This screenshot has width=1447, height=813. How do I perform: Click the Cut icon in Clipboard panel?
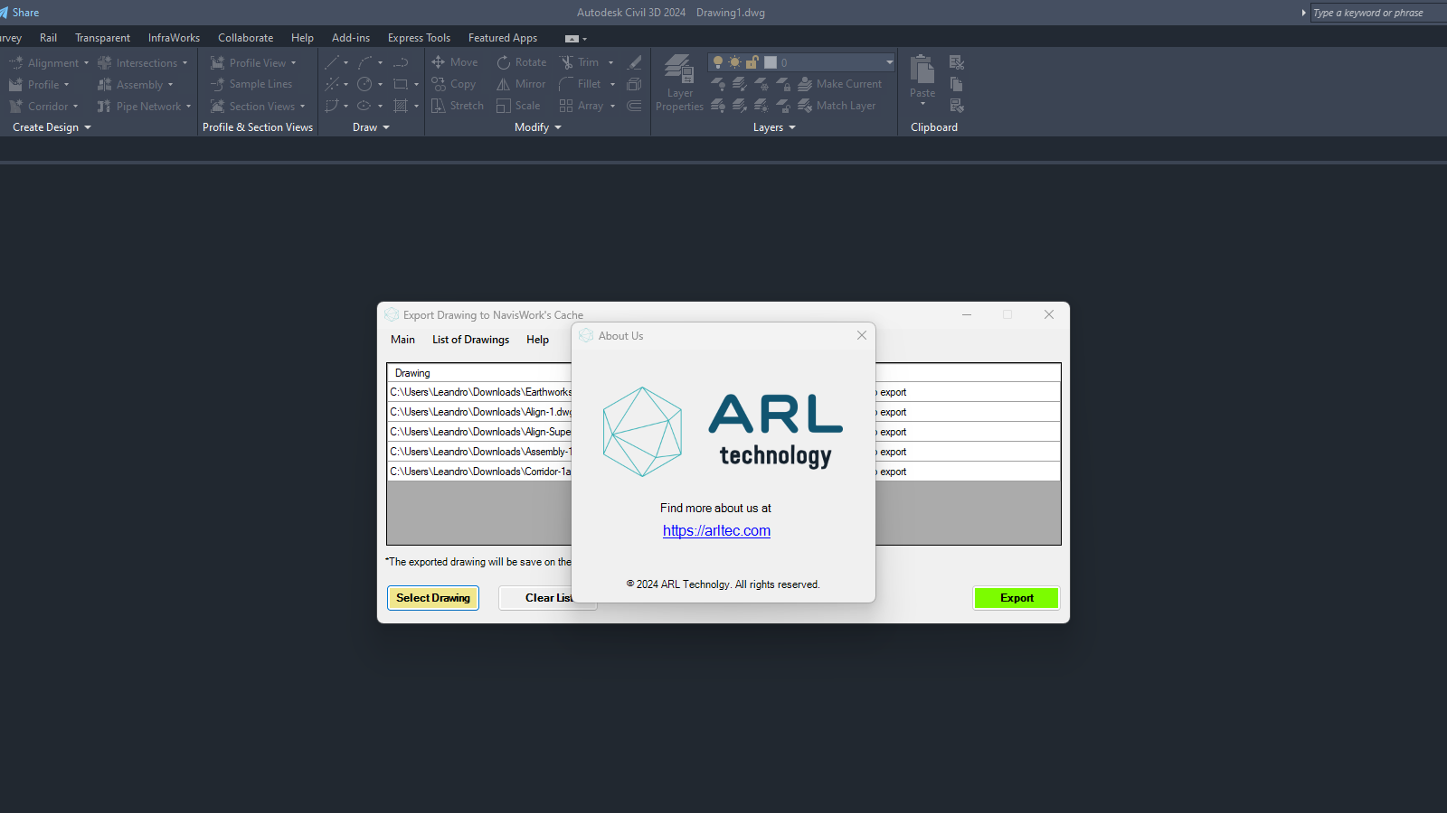(x=957, y=62)
